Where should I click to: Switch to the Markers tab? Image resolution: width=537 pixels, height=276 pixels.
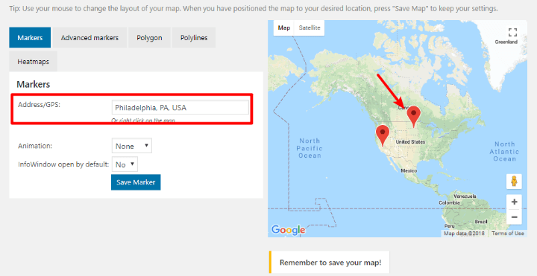coord(30,38)
